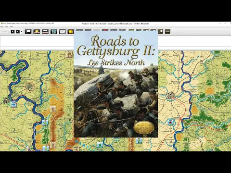Image resolution: width=231 pixels, height=173 pixels.
Task: Click the town hex circled in red
Action: [30, 86]
